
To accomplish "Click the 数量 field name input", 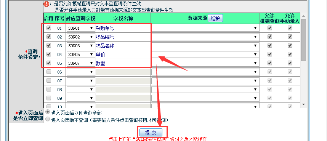I will coord(123,63).
